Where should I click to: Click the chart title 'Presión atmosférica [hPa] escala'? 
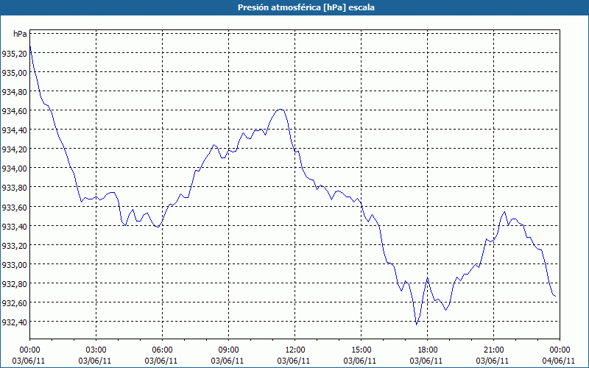coord(306,7)
